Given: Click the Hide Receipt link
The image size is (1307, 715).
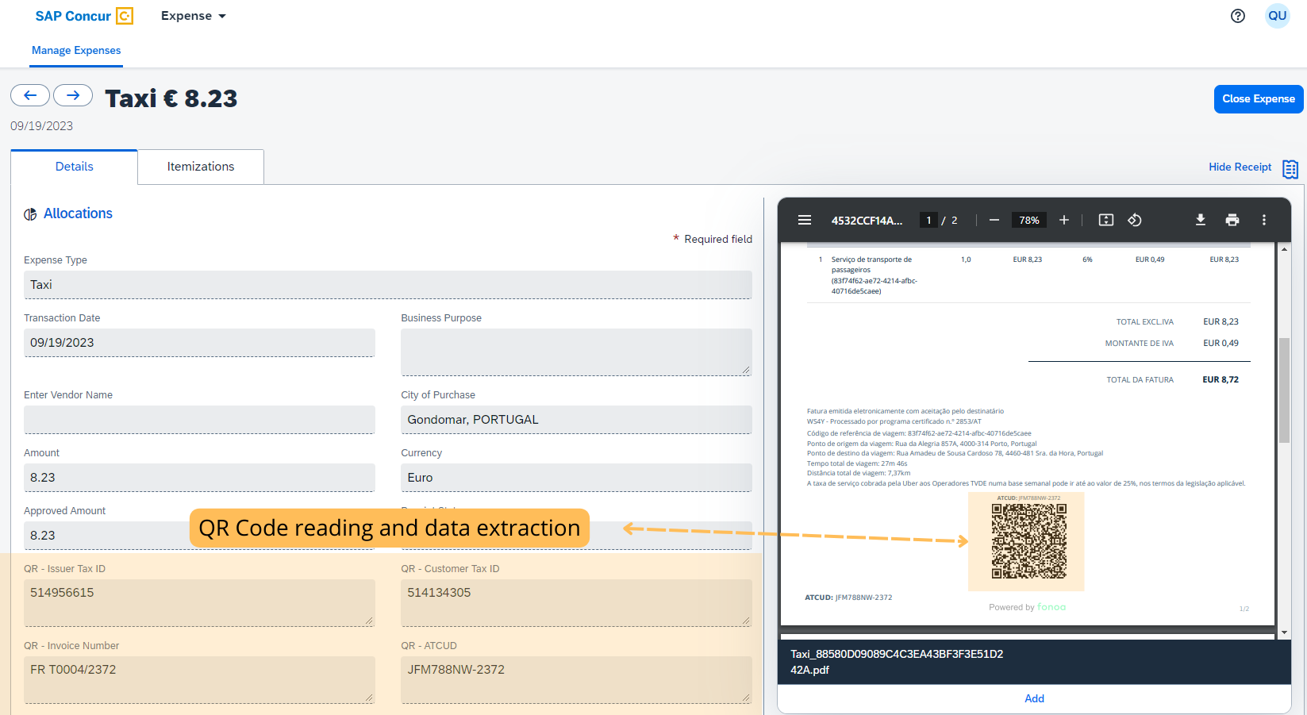Looking at the screenshot, I should 1240,167.
